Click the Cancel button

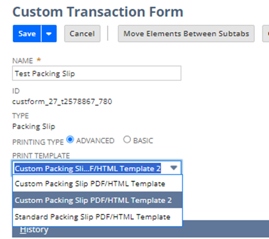(82, 33)
